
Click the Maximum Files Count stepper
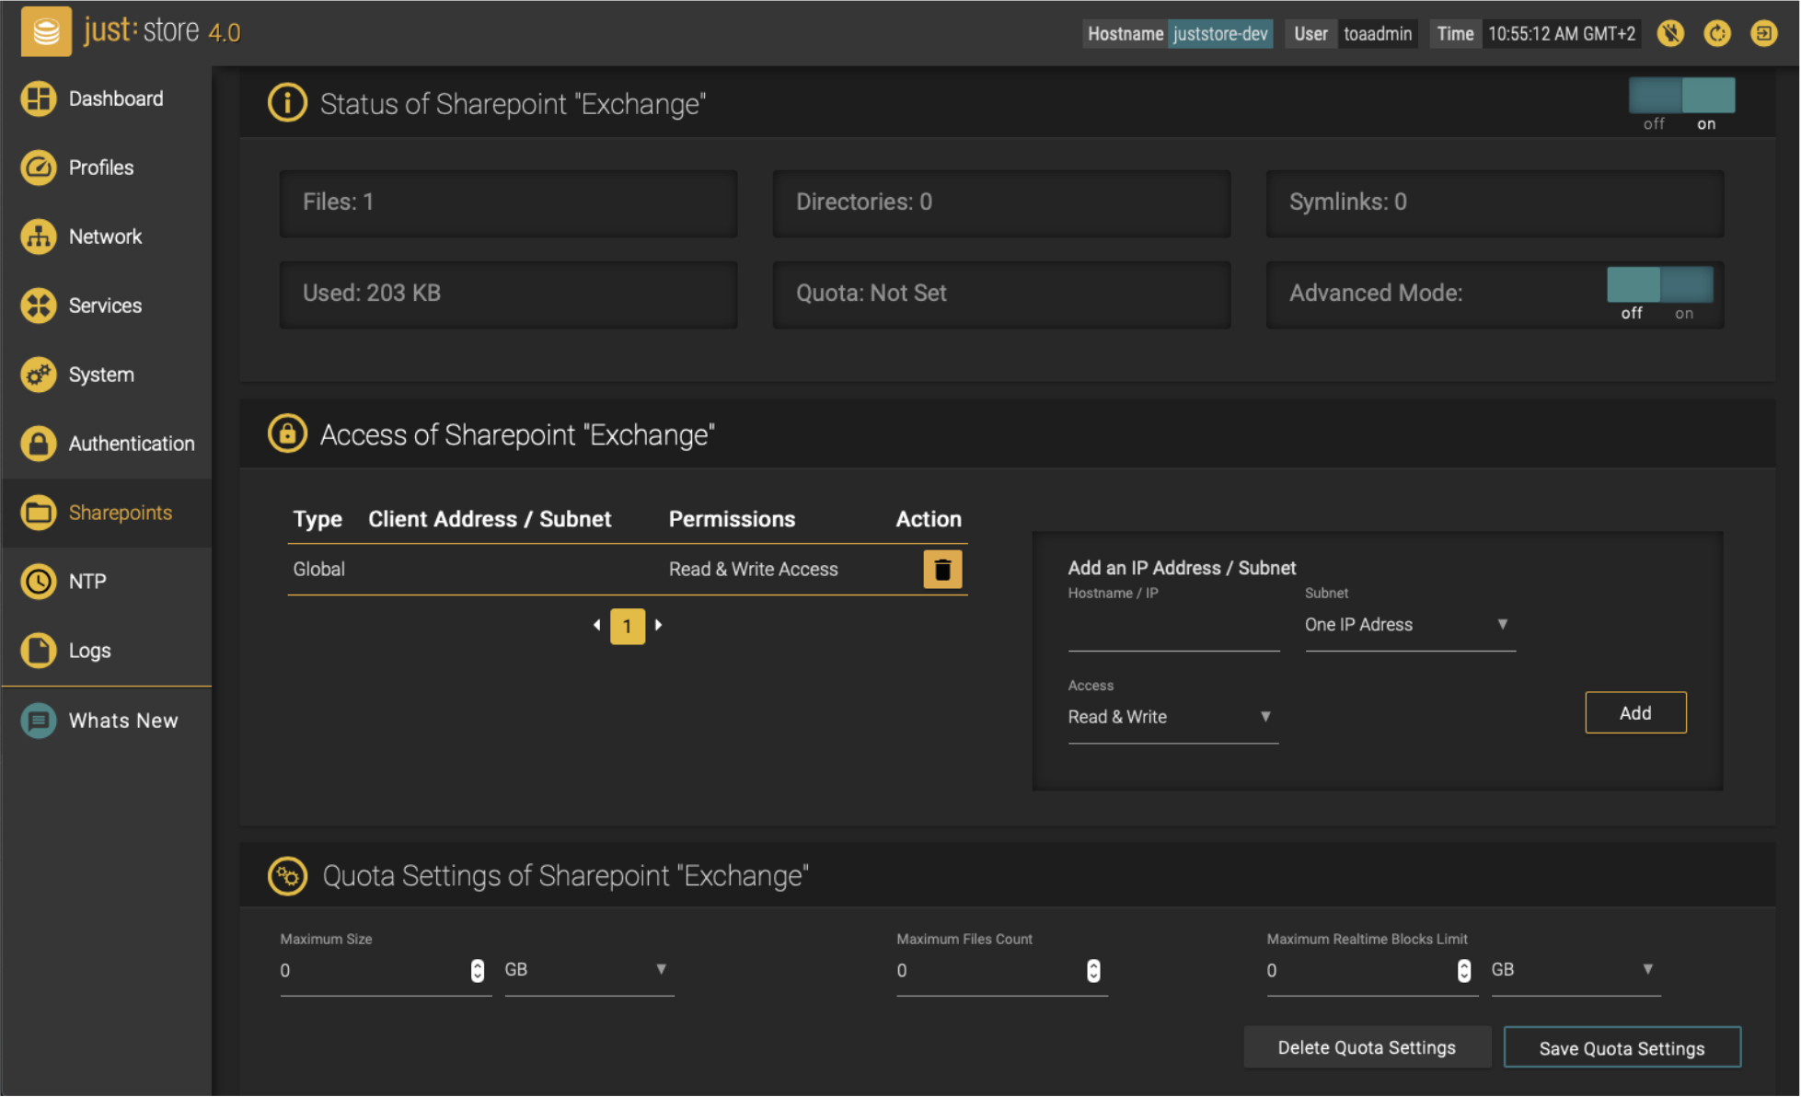point(1093,971)
